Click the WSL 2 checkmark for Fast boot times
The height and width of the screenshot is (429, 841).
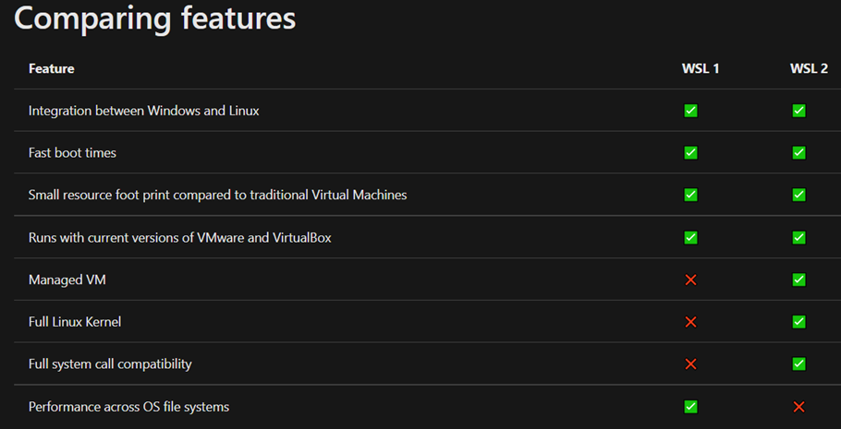[x=799, y=152]
